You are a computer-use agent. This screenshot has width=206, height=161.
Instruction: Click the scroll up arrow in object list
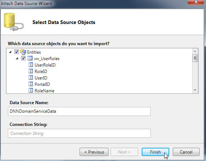[195, 51]
